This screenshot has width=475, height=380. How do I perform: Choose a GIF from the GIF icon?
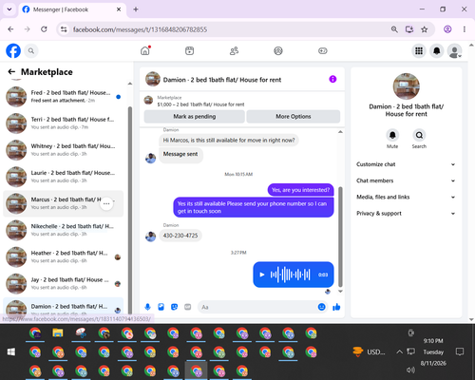coord(188,307)
